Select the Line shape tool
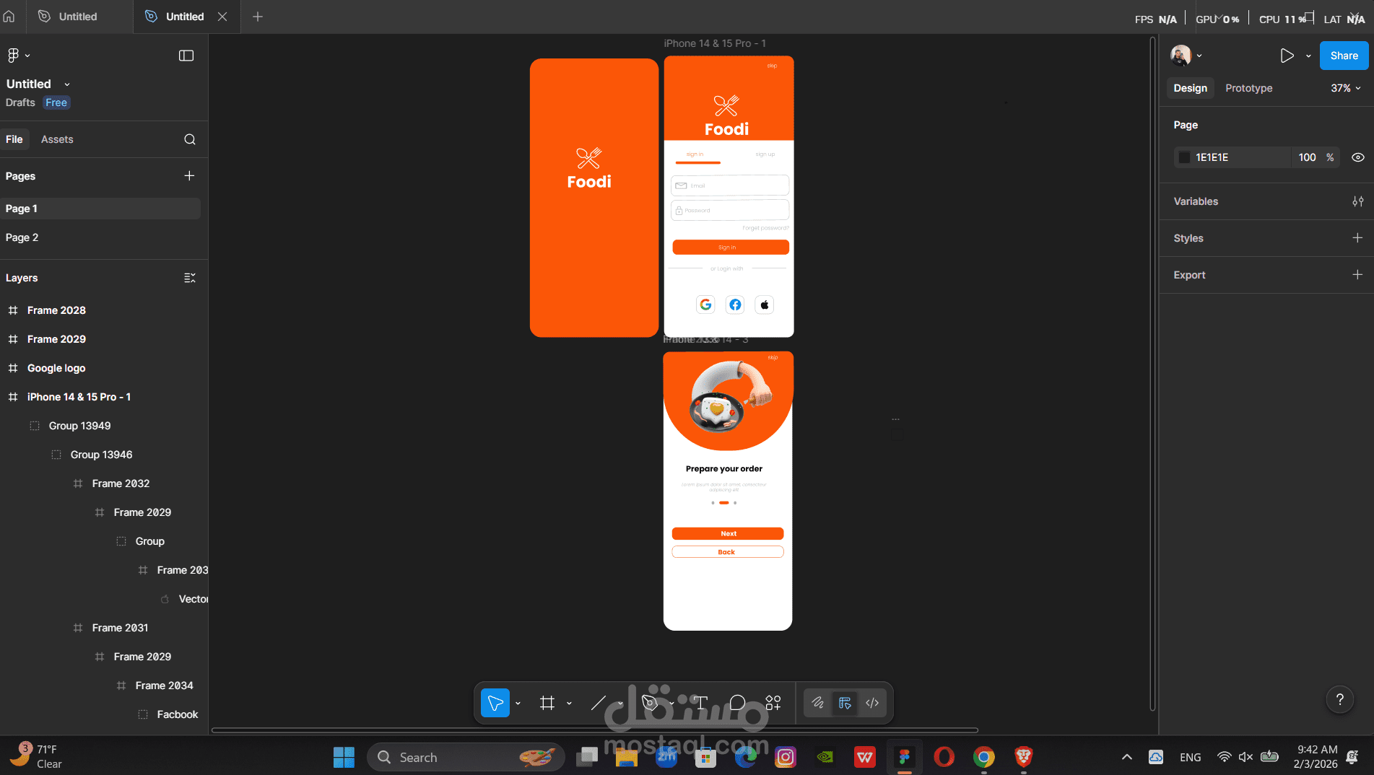 pyautogui.click(x=599, y=703)
